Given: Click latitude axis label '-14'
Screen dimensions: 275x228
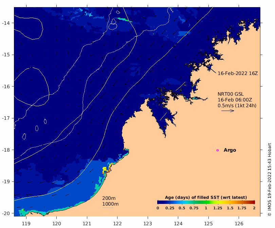Looking at the screenshot, I should tap(6, 23).
